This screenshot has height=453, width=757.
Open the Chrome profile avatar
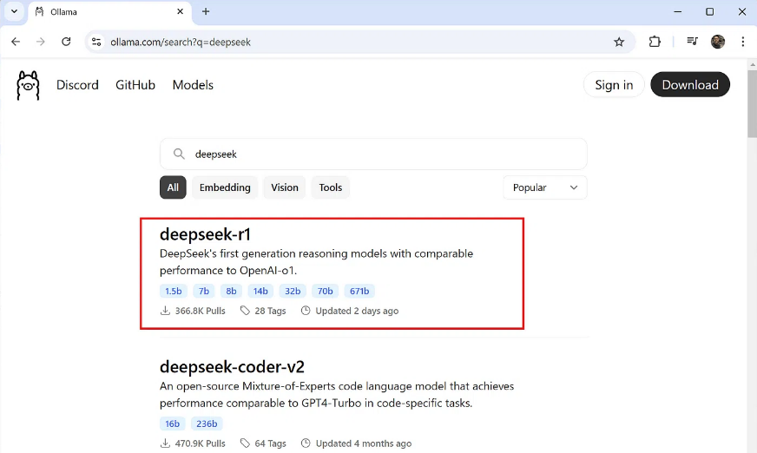(718, 42)
